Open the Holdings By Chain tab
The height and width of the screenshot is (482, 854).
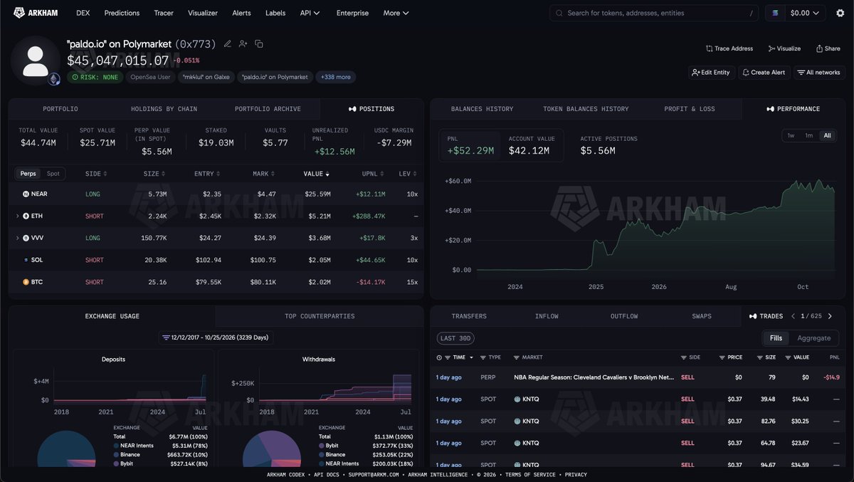(x=164, y=109)
